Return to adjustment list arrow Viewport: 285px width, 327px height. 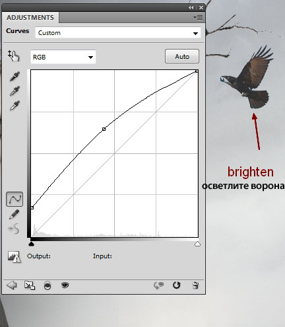tap(12, 285)
